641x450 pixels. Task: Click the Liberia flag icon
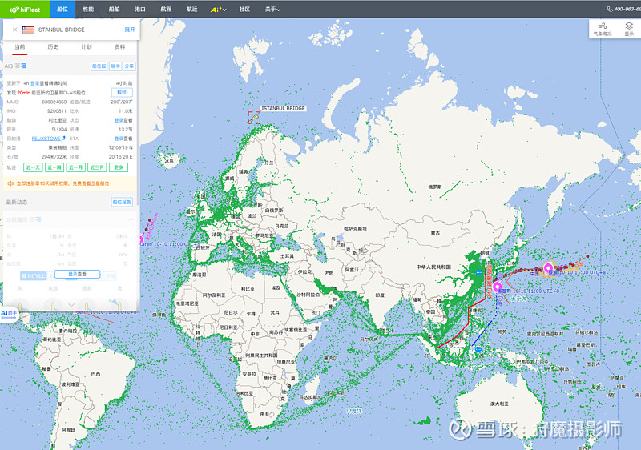[x=28, y=30]
